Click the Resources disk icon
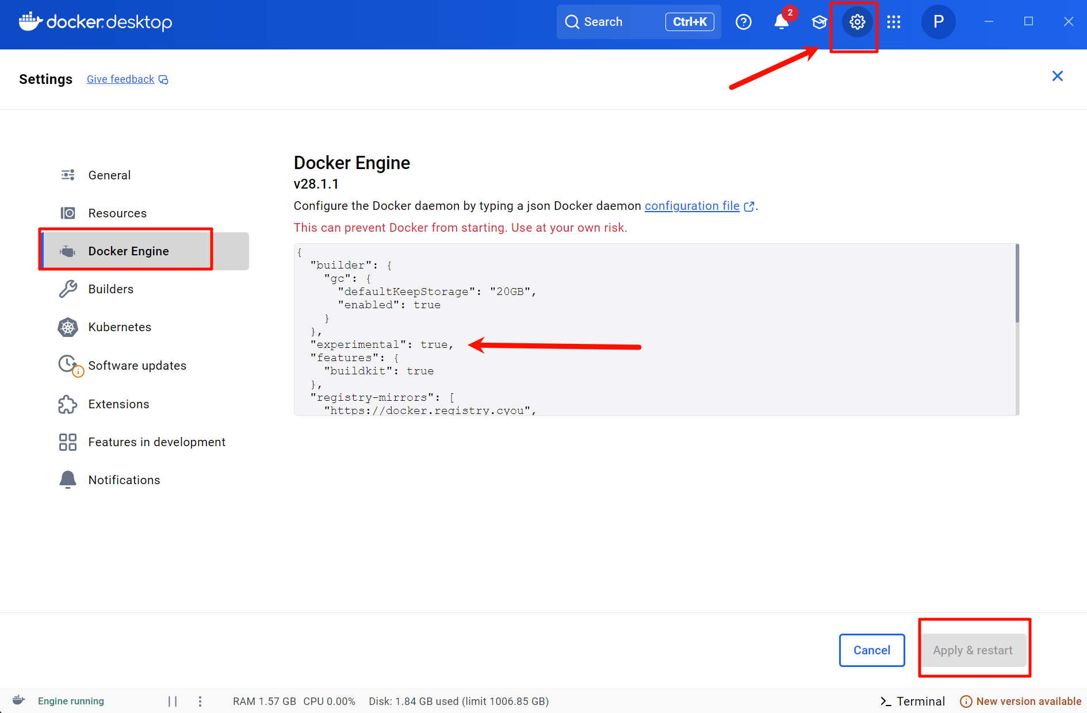Screen dimensions: 1087x713 tap(68, 213)
